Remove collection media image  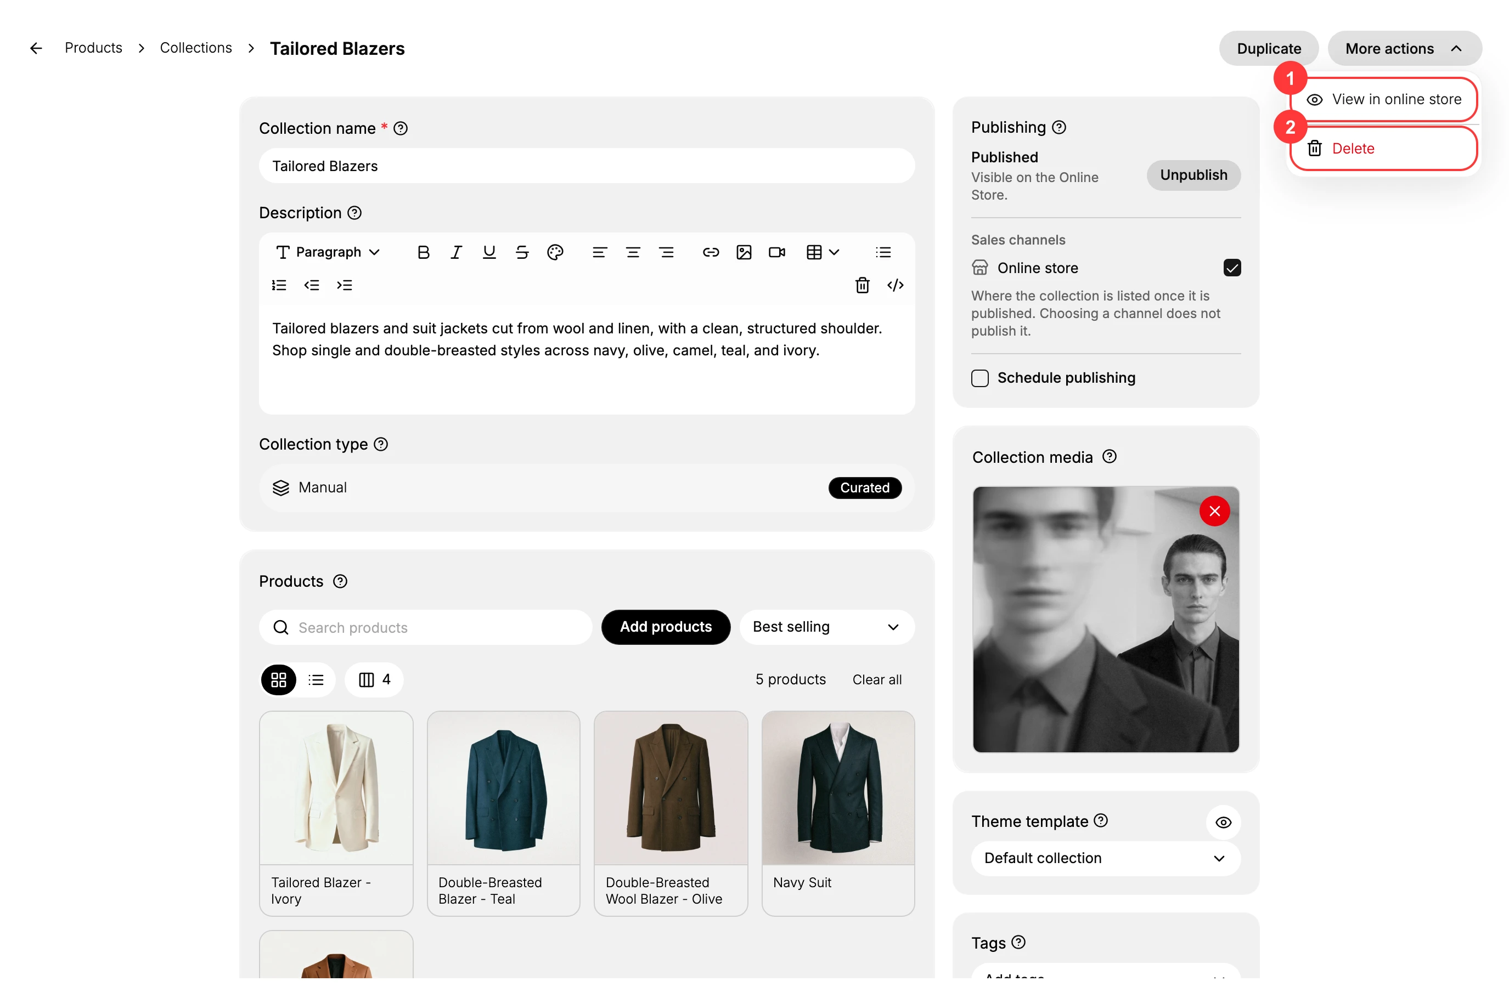(x=1214, y=511)
